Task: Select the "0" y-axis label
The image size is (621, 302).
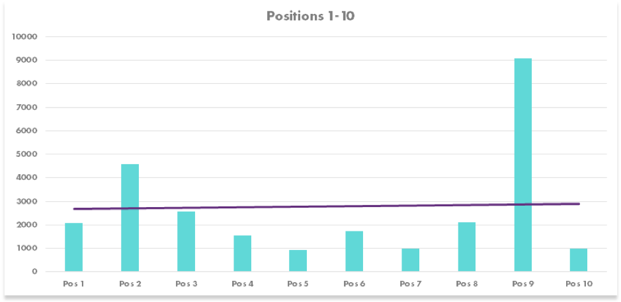Action: pyautogui.click(x=34, y=272)
